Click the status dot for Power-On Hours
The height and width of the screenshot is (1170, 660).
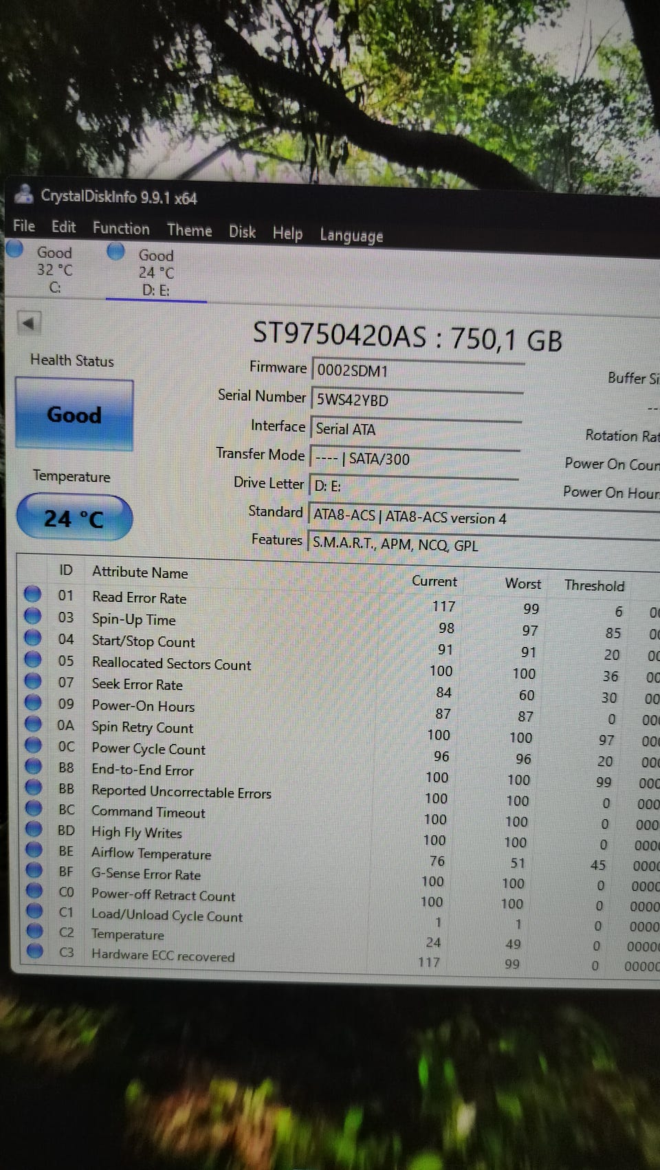tap(33, 702)
